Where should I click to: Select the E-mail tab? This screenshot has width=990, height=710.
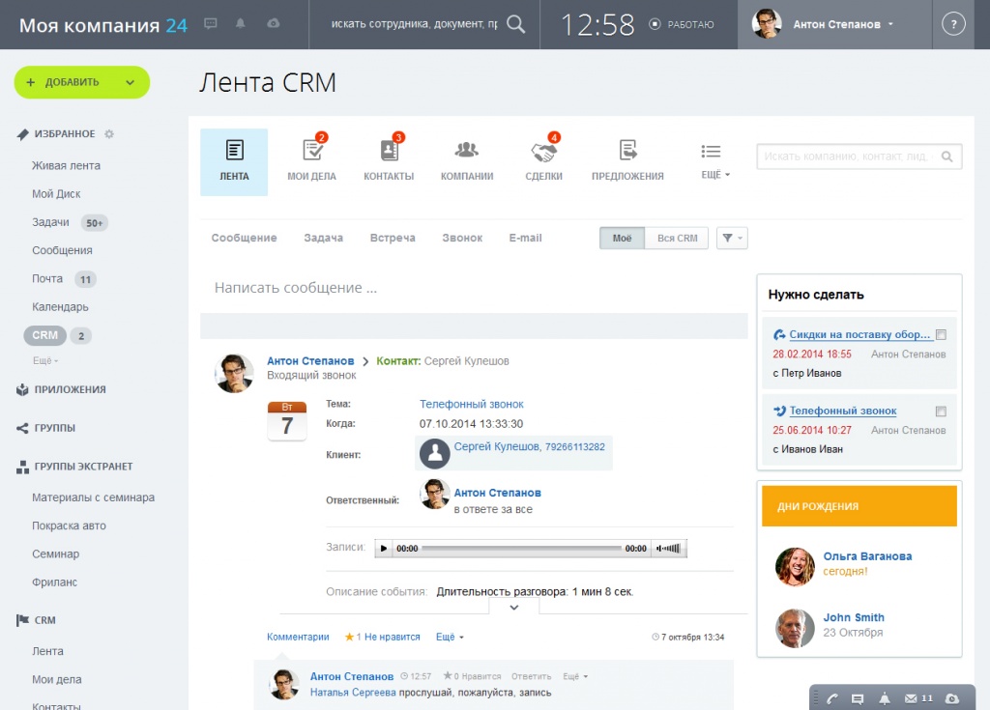pos(525,238)
